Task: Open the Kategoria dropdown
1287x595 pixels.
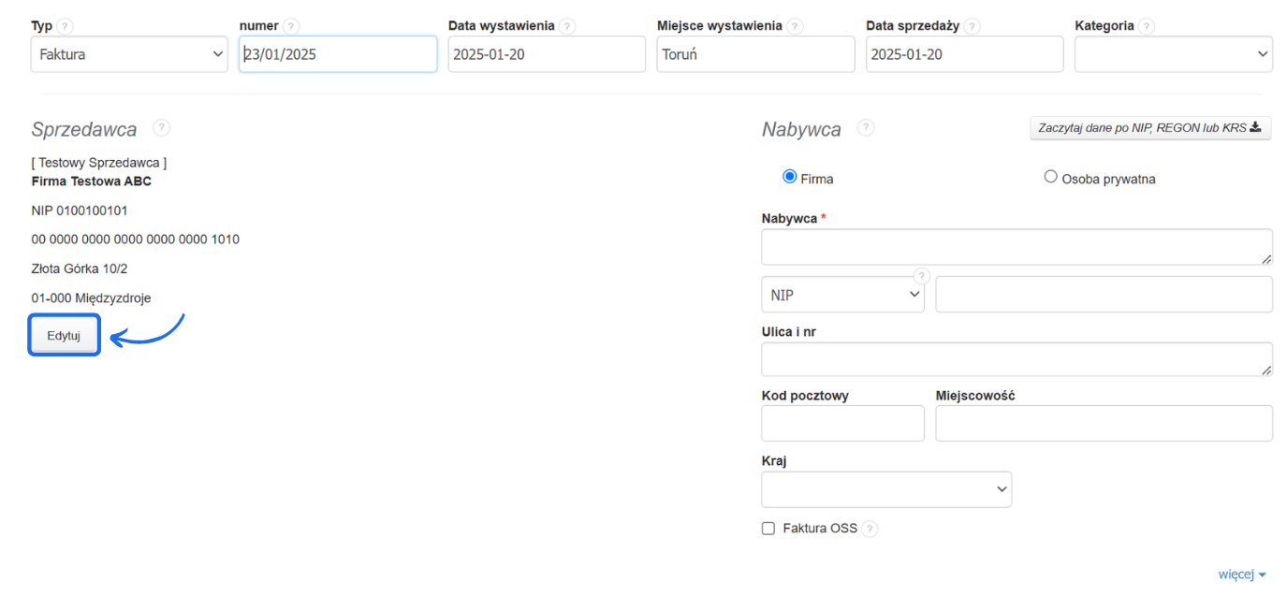Action: pos(1173,54)
